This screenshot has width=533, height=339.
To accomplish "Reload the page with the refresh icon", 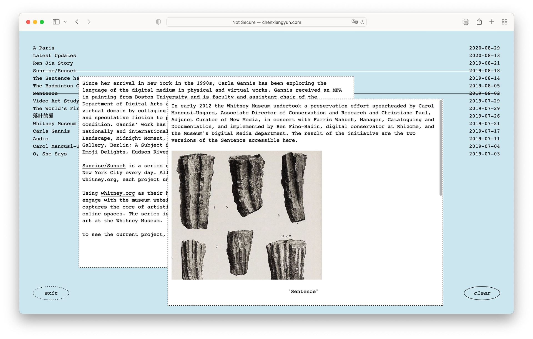I will tap(362, 22).
